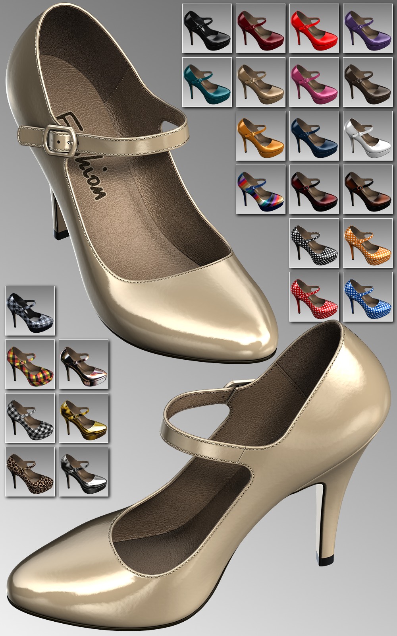This screenshot has height=636, width=397.
Task: Choose the beige shoe thumbnail
Action: coord(261,82)
